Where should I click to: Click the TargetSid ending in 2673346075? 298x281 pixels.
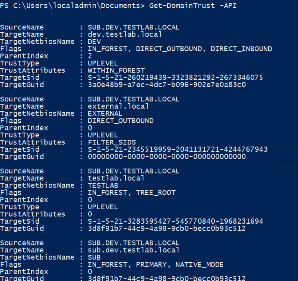pos(175,77)
